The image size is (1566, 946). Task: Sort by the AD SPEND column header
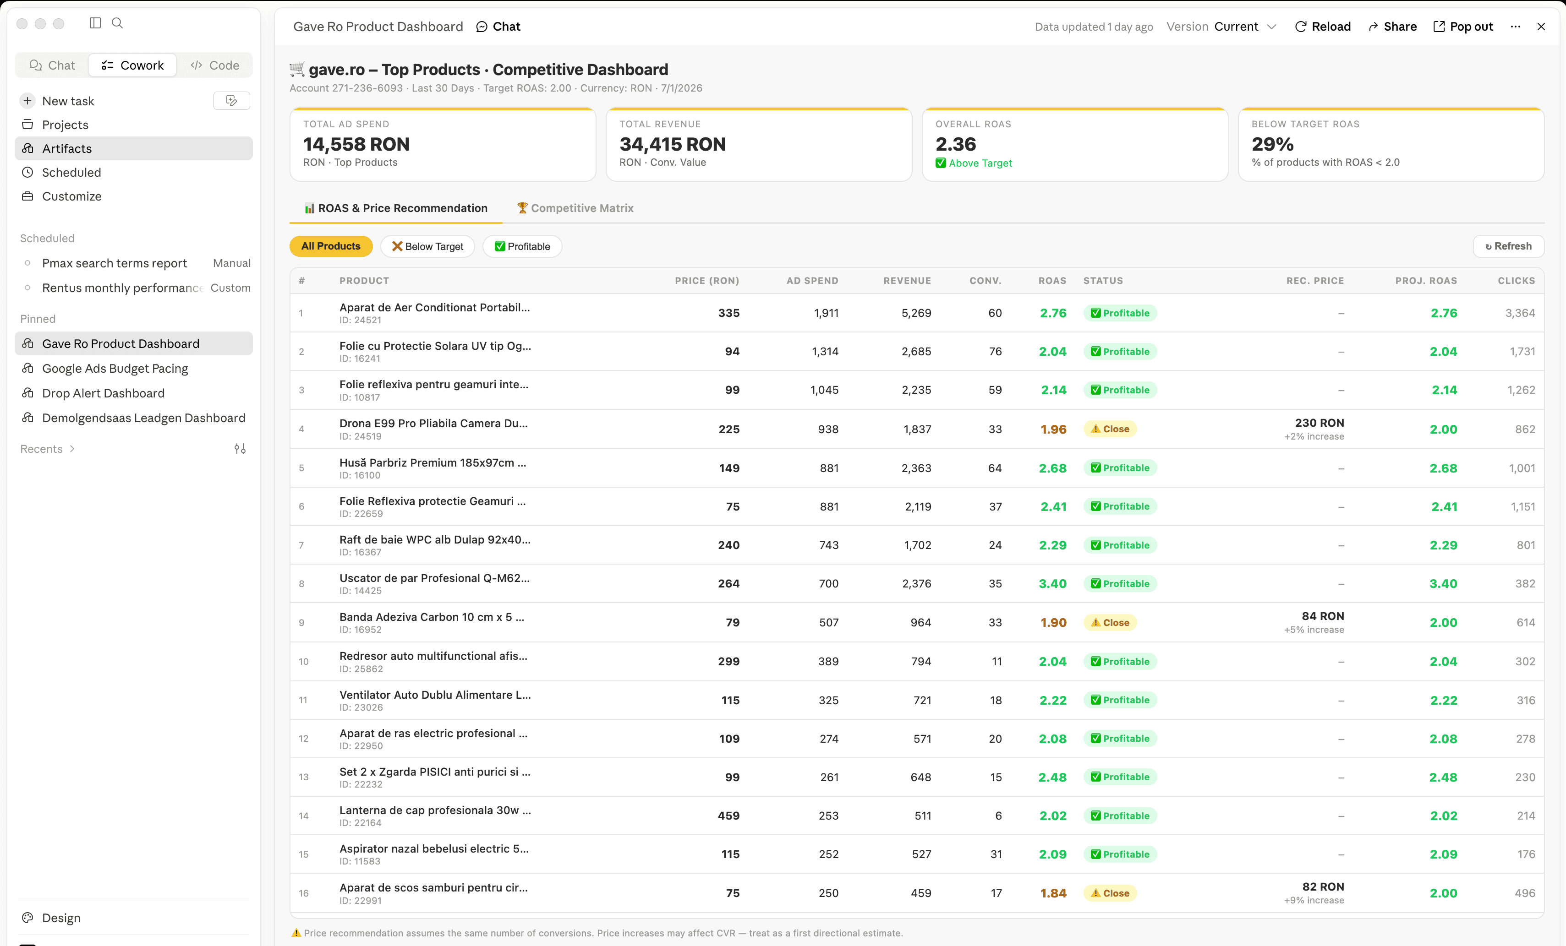tap(811, 280)
